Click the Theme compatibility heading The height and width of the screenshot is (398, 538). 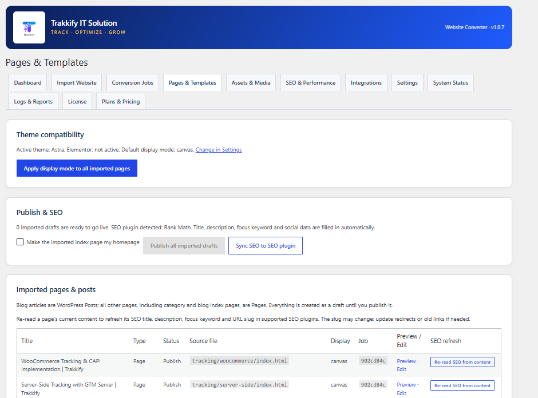[x=50, y=135]
